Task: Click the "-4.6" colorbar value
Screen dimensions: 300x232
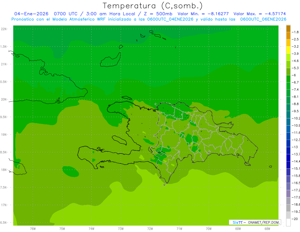Action: pyautogui.click(x=295, y=61)
